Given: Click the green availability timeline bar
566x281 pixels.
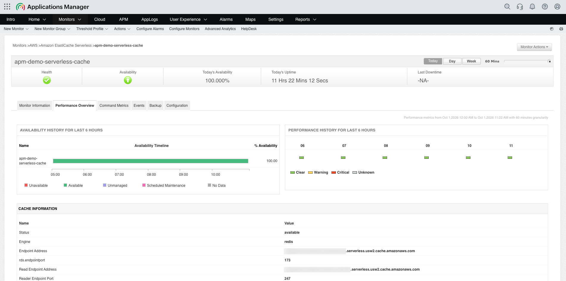Looking at the screenshot, I should click(151, 161).
